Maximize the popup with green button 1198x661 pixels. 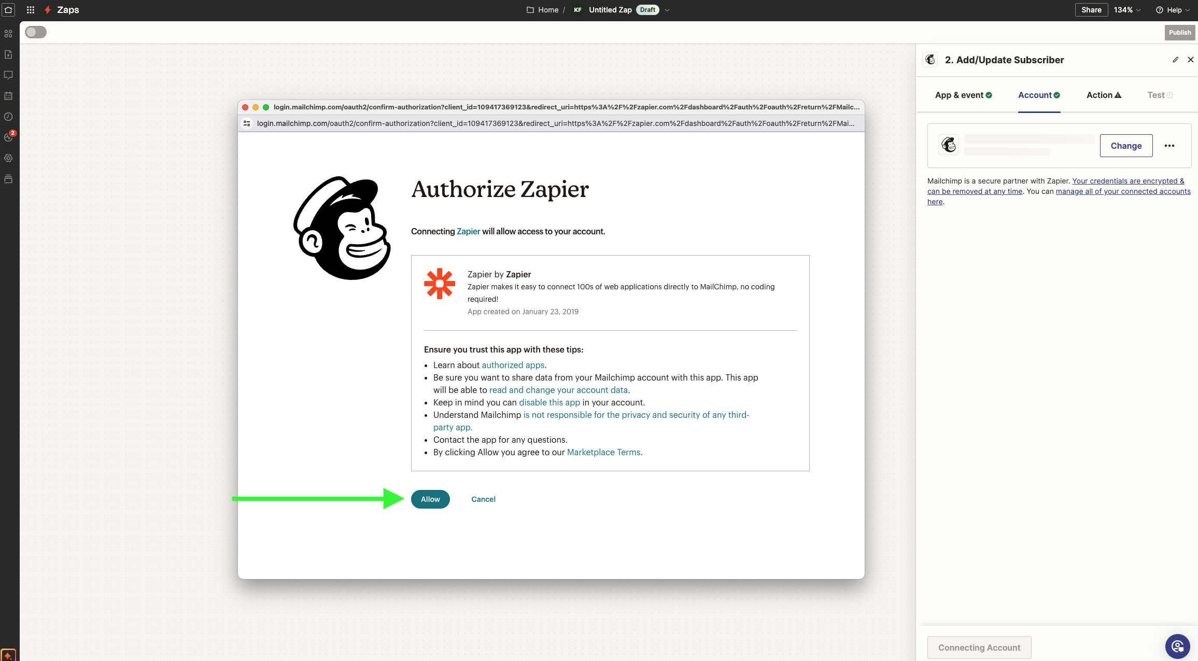pyautogui.click(x=266, y=107)
